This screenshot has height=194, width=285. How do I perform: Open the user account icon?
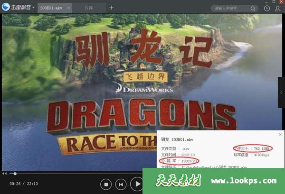coord(277,9)
